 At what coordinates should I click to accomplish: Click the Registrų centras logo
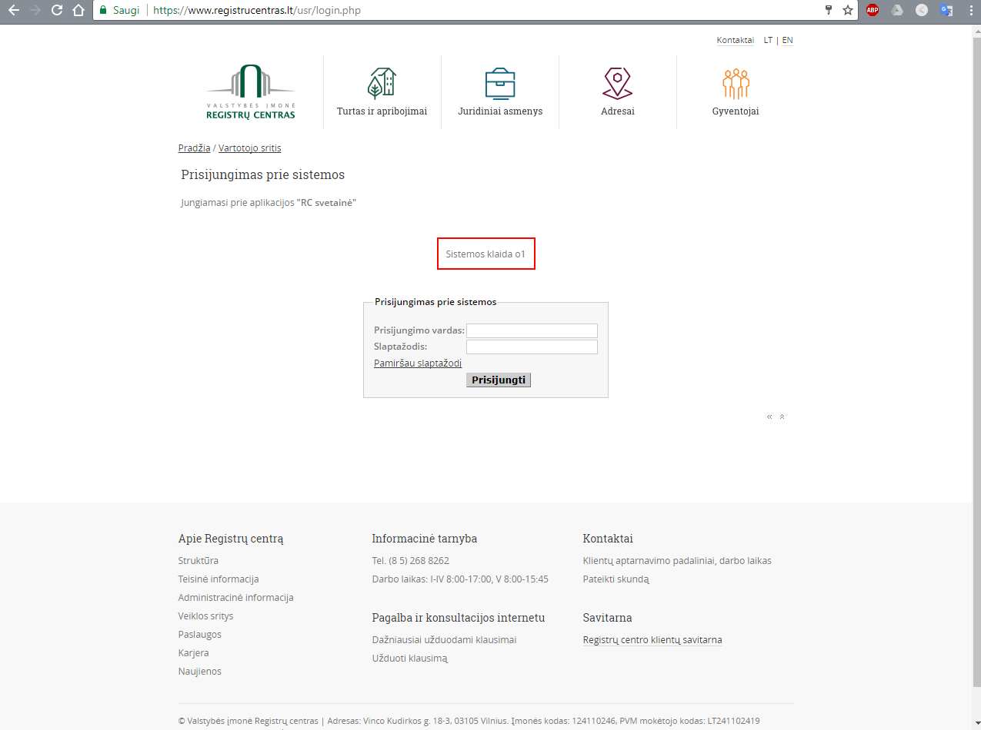[x=251, y=92]
